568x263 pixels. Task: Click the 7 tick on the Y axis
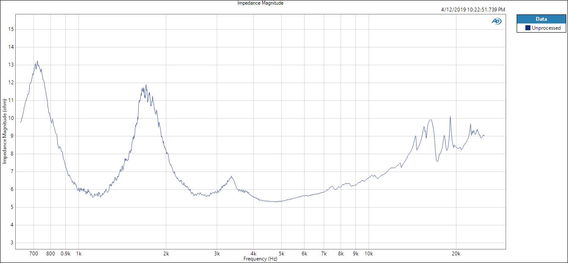[13, 172]
